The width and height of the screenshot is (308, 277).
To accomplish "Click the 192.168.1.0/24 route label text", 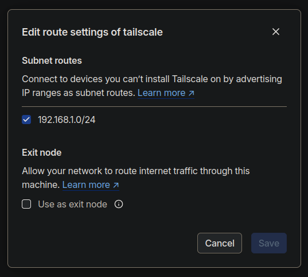I will (67, 120).
